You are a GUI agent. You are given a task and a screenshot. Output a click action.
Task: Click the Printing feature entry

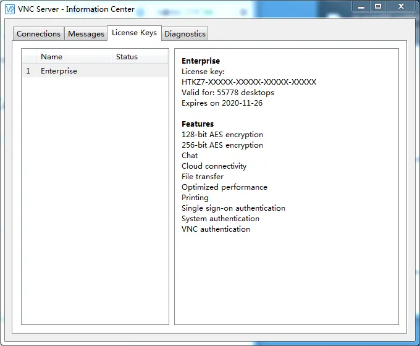[x=195, y=198]
